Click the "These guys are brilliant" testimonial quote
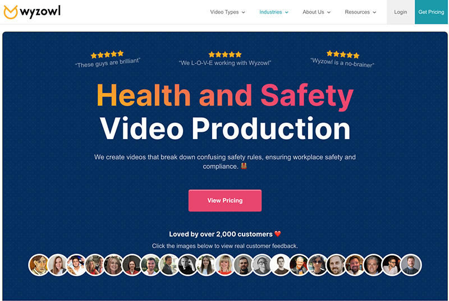 click(x=107, y=63)
